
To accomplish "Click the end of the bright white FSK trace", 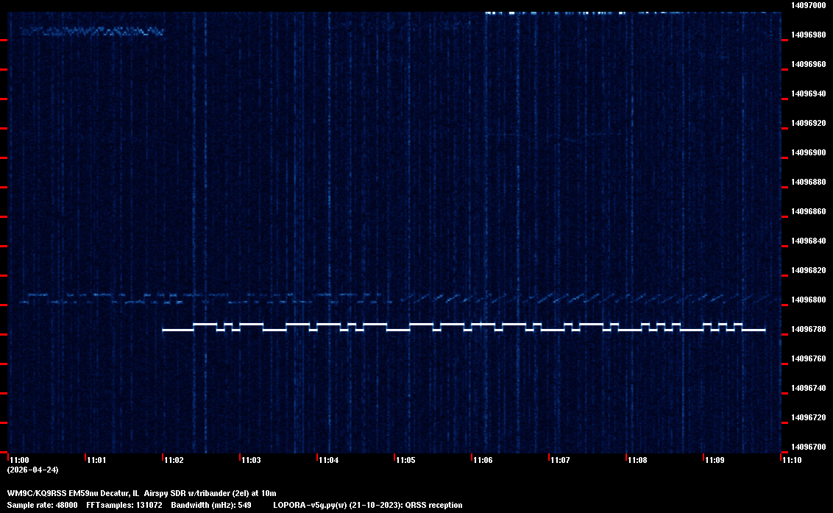I will (764, 330).
